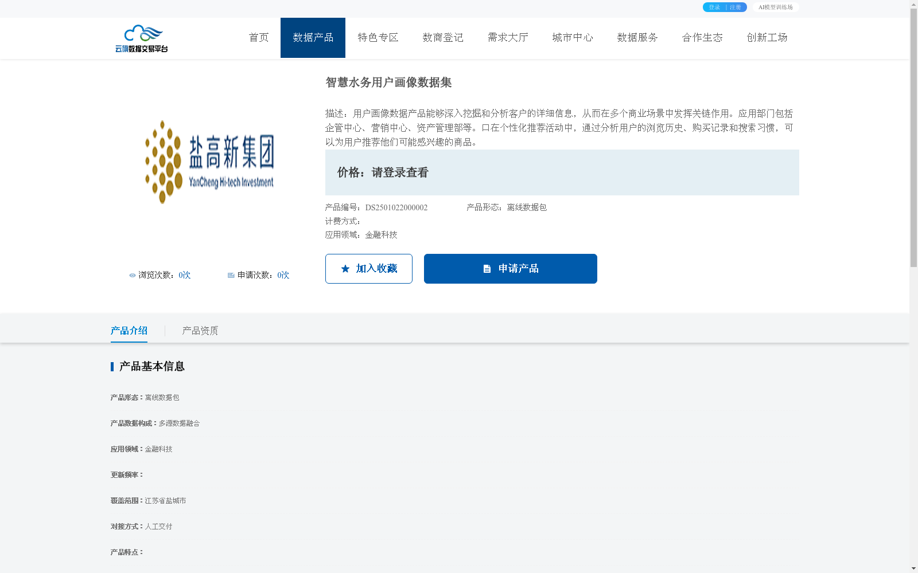Switch to the 产品资质 tab
Screen dimensions: 918x573
(x=200, y=331)
